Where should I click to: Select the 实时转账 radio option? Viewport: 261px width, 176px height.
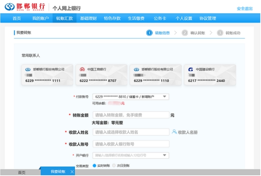click(x=94, y=166)
